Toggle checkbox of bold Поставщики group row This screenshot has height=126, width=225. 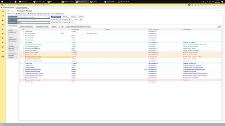point(20,42)
